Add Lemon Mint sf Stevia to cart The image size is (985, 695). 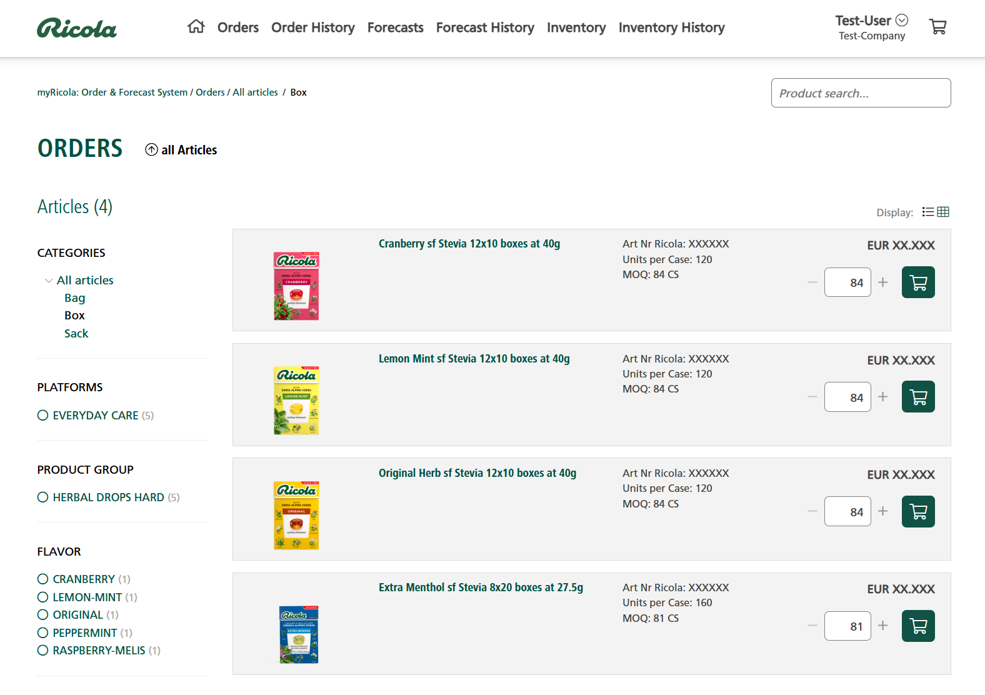(918, 397)
